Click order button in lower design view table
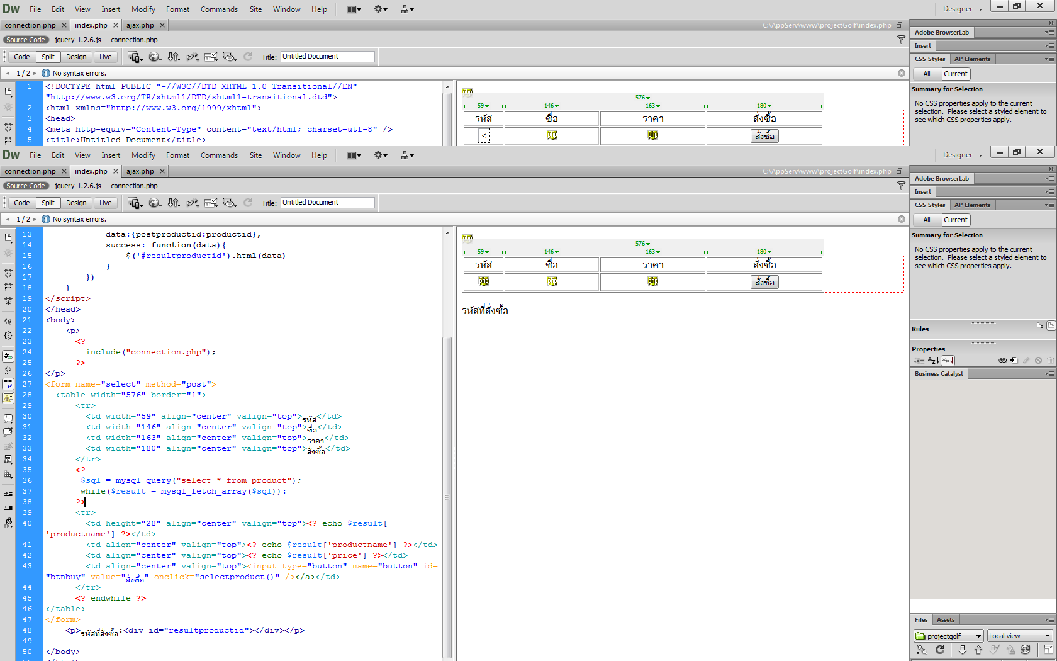This screenshot has width=1057, height=661. pos(764,282)
